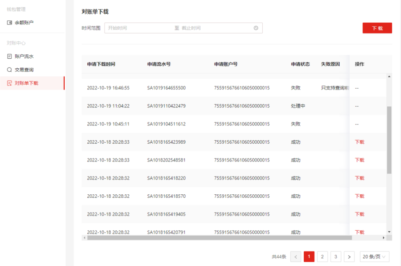The width and height of the screenshot is (401, 266).
Task: Go to page 3
Action: [x=336, y=256]
